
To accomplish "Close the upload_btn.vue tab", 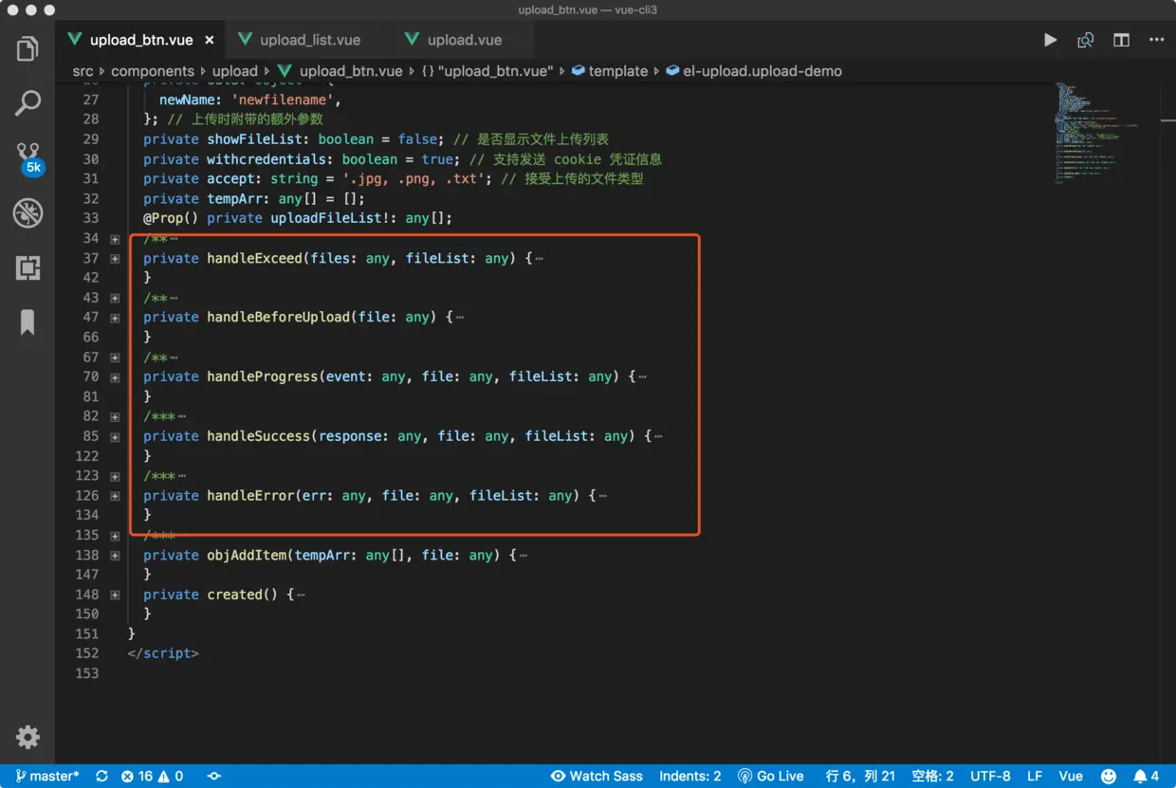I will click(209, 40).
